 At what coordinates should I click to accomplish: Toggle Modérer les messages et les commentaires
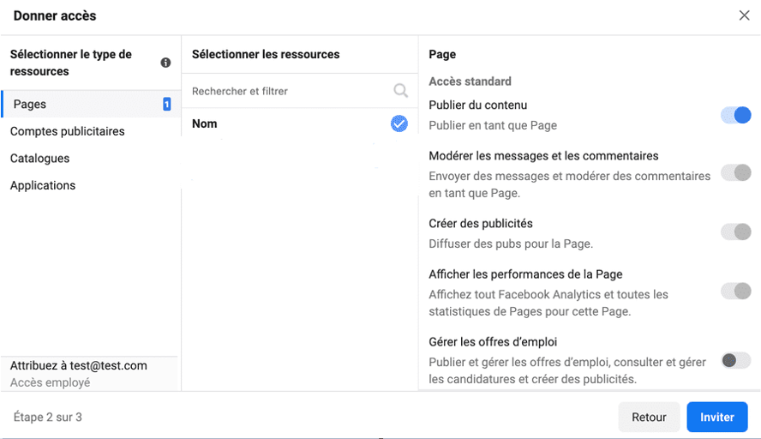pyautogui.click(x=736, y=172)
